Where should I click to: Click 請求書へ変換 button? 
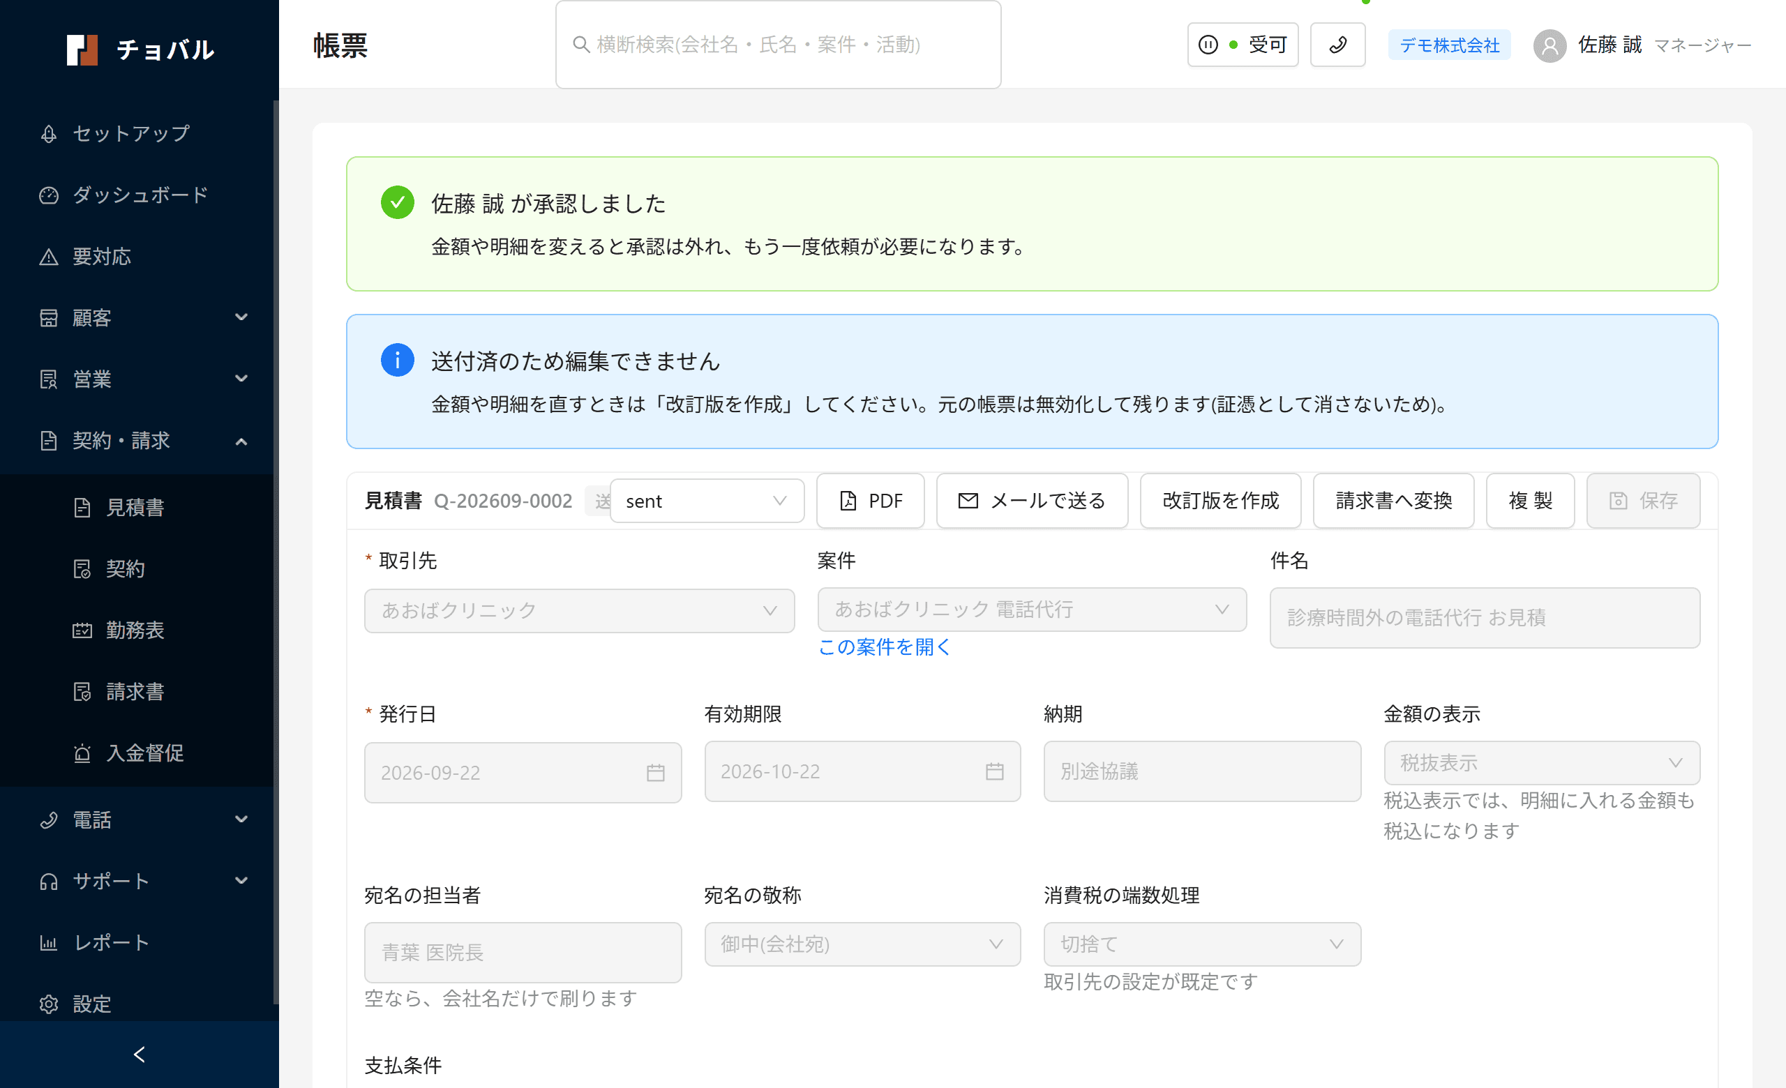[1393, 501]
